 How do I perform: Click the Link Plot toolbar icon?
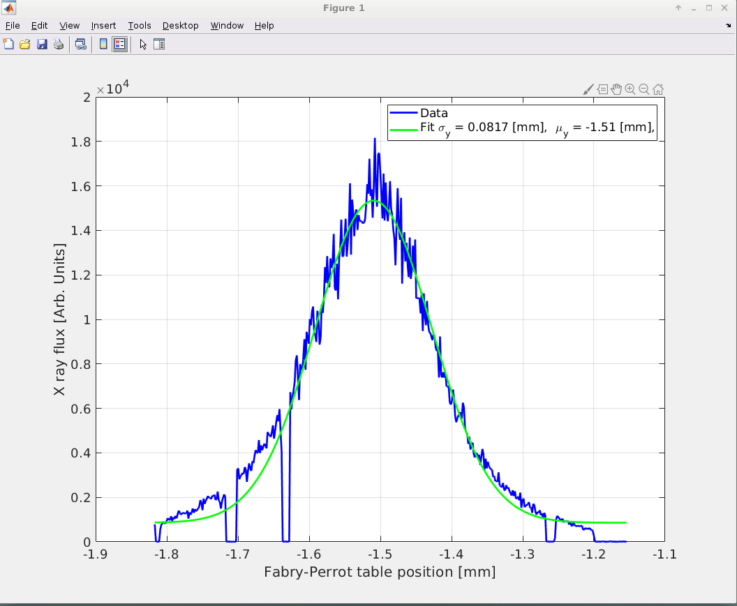81,45
